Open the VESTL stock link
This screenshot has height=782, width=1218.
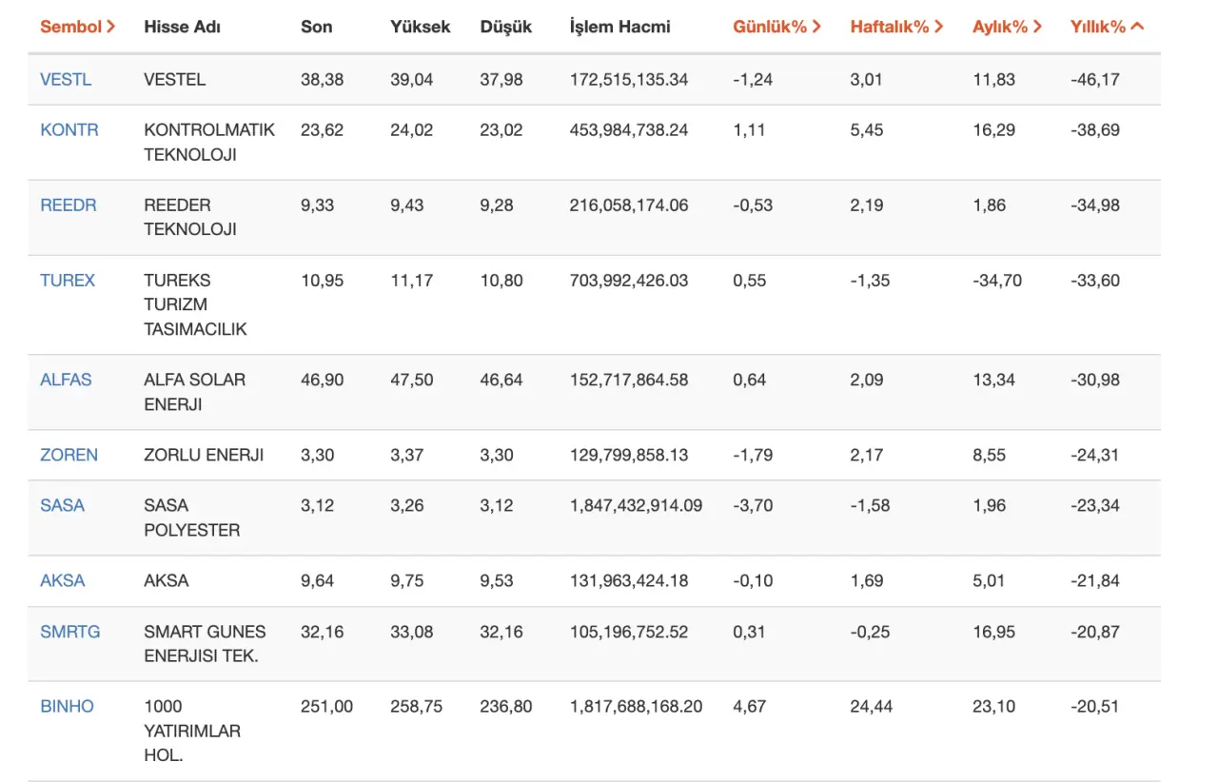[x=66, y=80]
